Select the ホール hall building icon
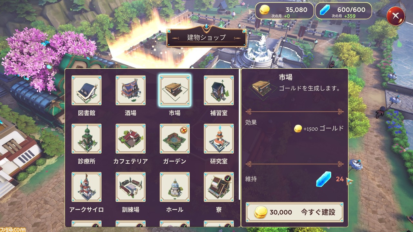Screen dimensions: 413x232 [x=175, y=187]
